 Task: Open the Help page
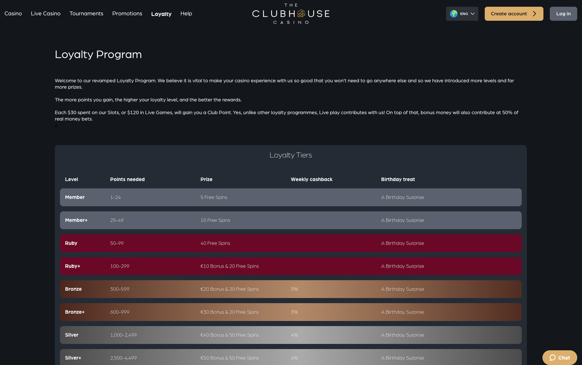click(x=186, y=13)
